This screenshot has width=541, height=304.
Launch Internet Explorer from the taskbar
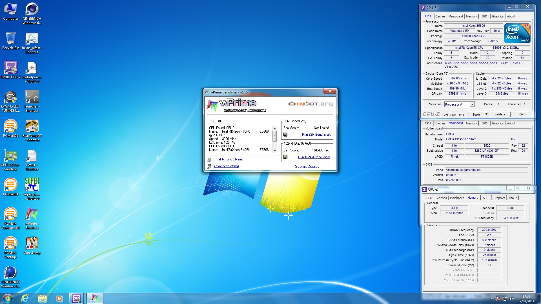tap(25, 298)
